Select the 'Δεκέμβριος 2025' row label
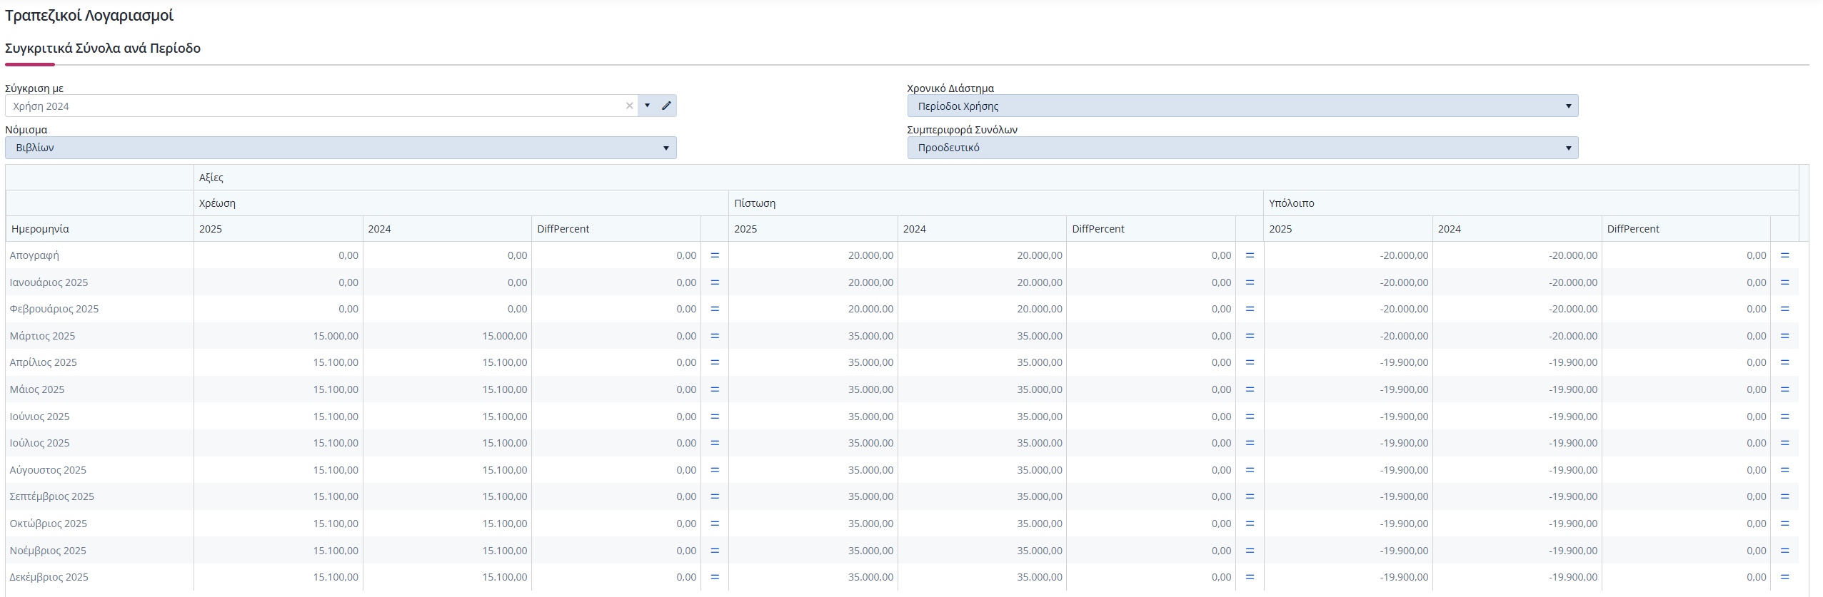The width and height of the screenshot is (1823, 597). click(x=49, y=577)
